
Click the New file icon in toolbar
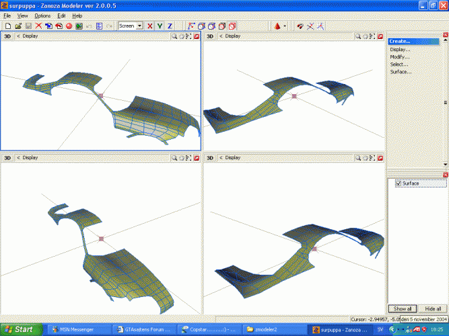point(7,26)
